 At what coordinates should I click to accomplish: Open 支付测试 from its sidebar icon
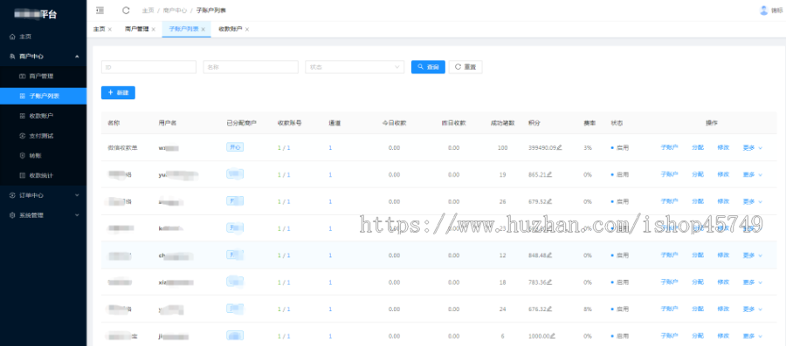[22, 135]
